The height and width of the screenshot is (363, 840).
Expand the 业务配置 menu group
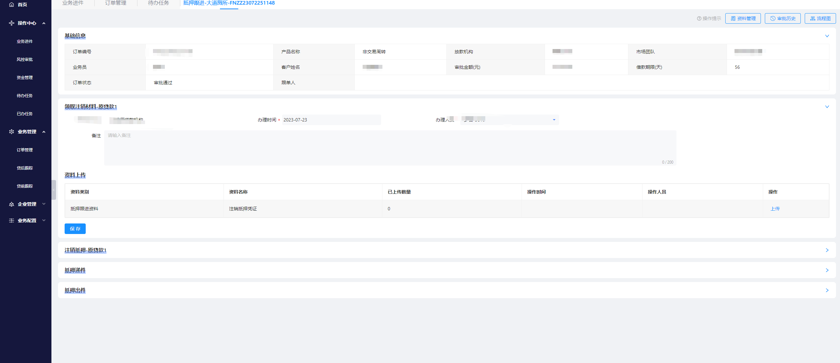[44, 220]
